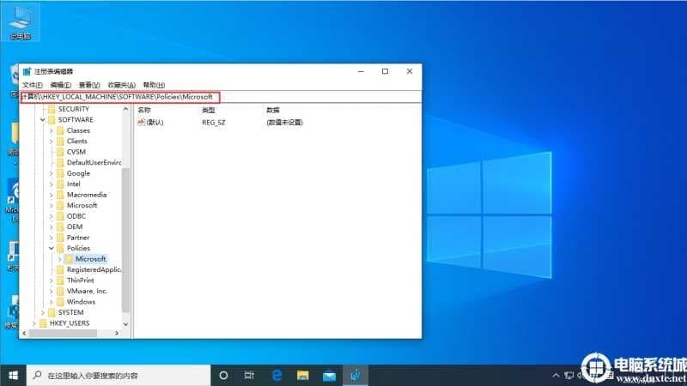Screen dimensions: 687x386
Task: Collapse the SOFTWARE tree node
Action: 42,120
